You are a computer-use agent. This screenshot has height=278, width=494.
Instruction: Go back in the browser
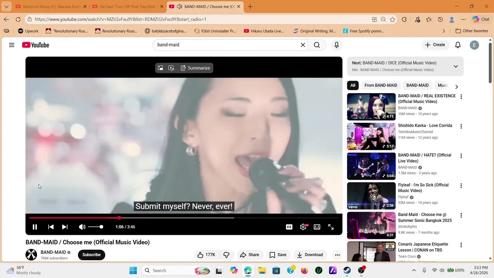point(7,19)
